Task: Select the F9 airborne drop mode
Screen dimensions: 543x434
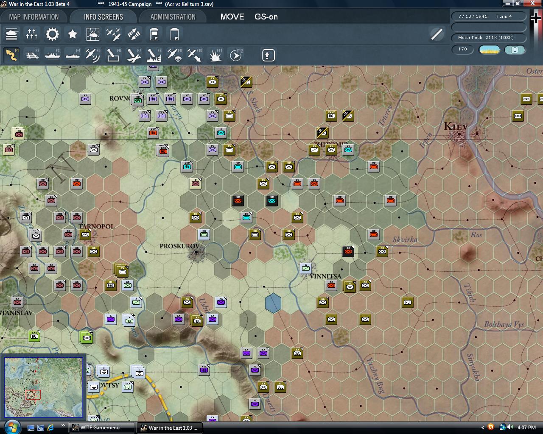Action: pyautogui.click(x=174, y=55)
